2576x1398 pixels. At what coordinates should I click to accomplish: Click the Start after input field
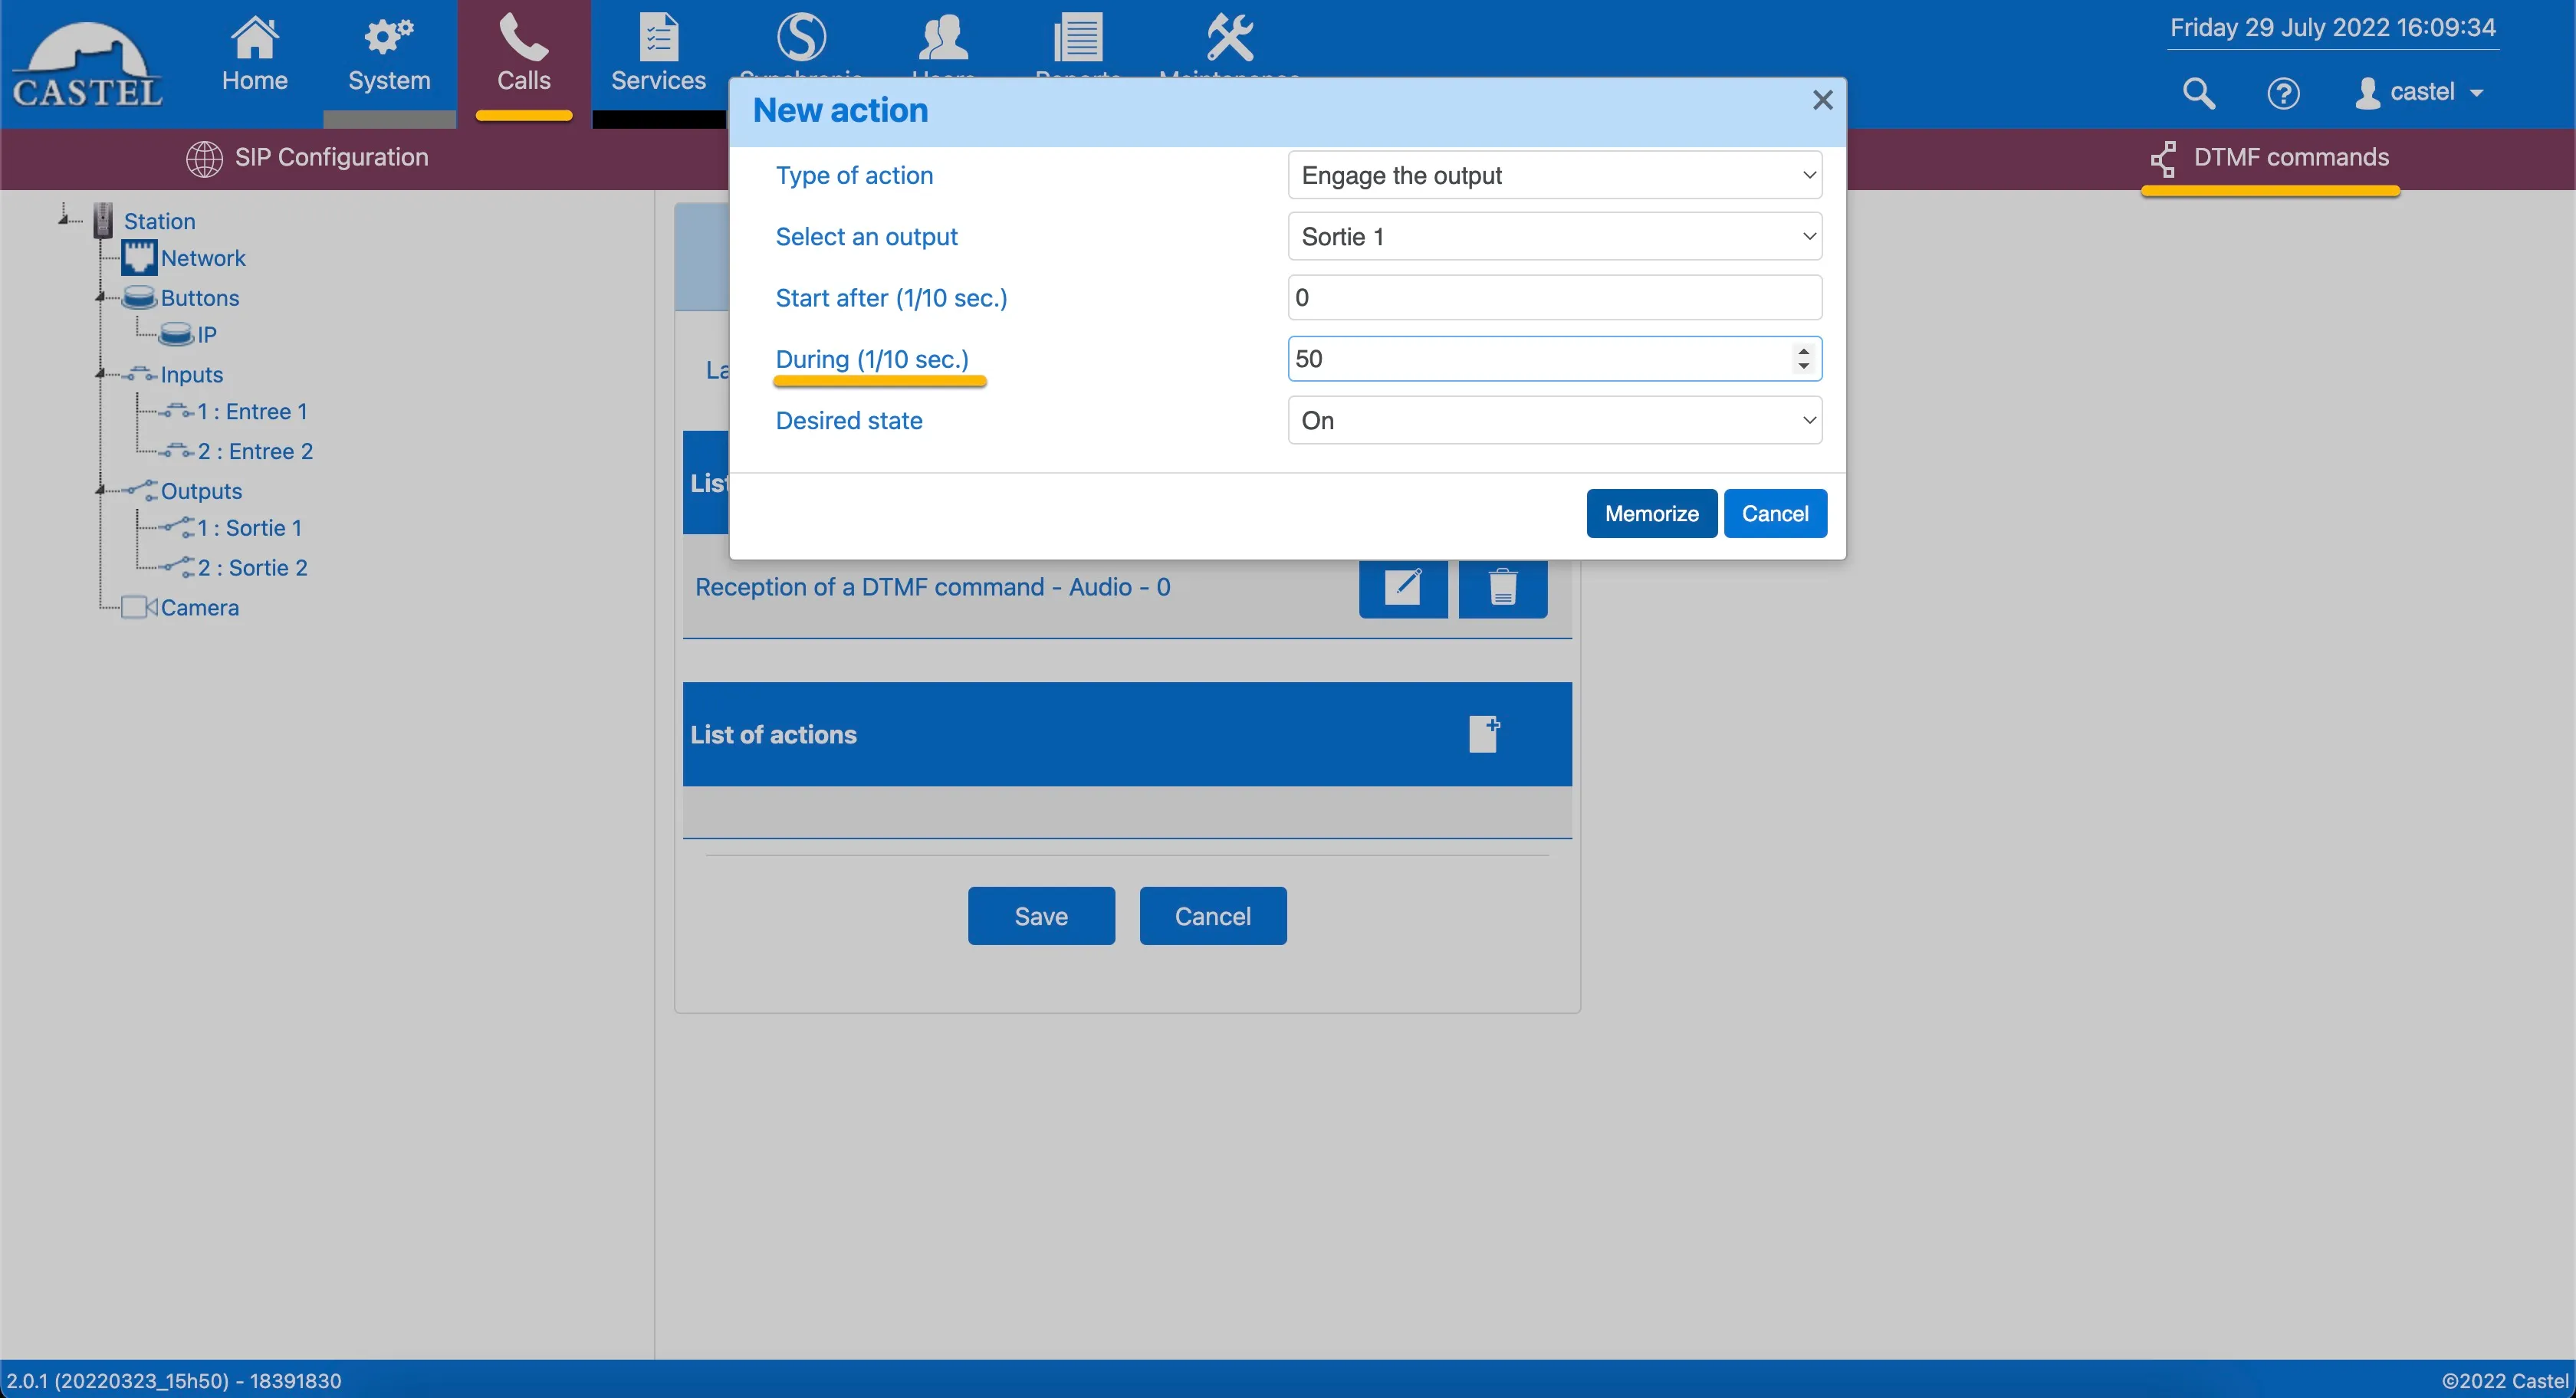[1554, 298]
